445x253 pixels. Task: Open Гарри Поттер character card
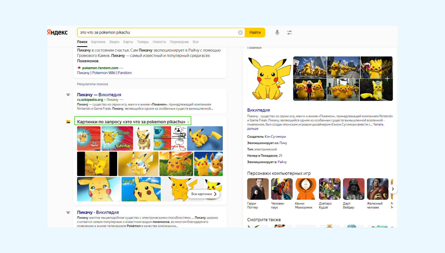pos(258,194)
